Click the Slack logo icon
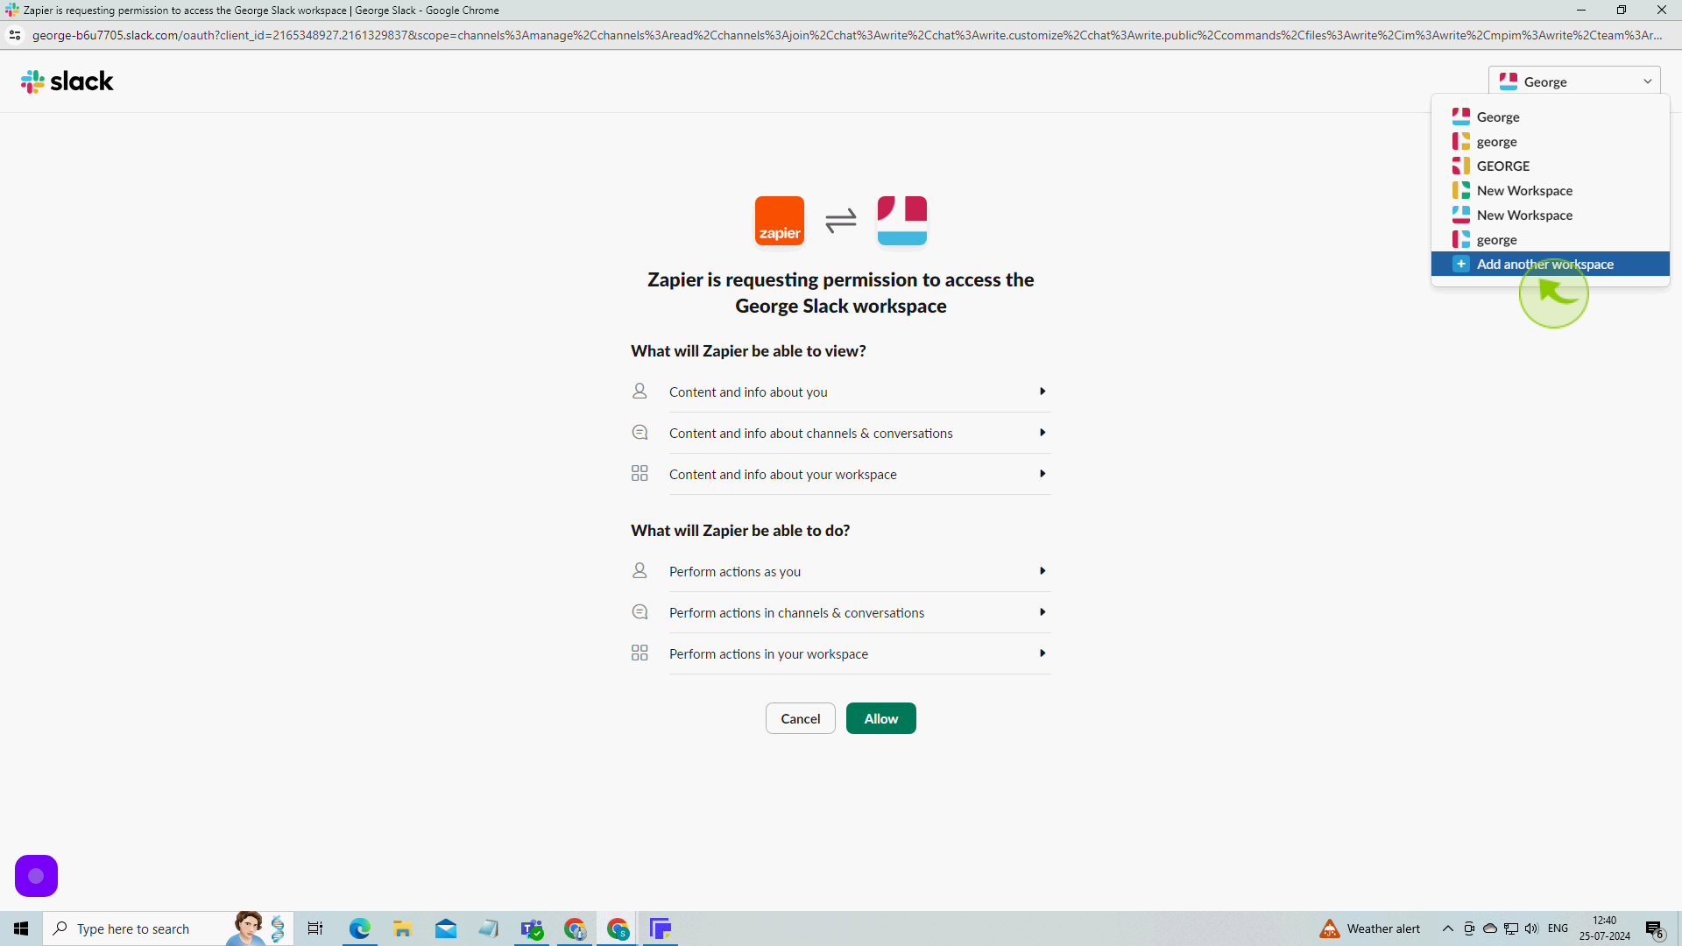The width and height of the screenshot is (1682, 946). tap(32, 81)
